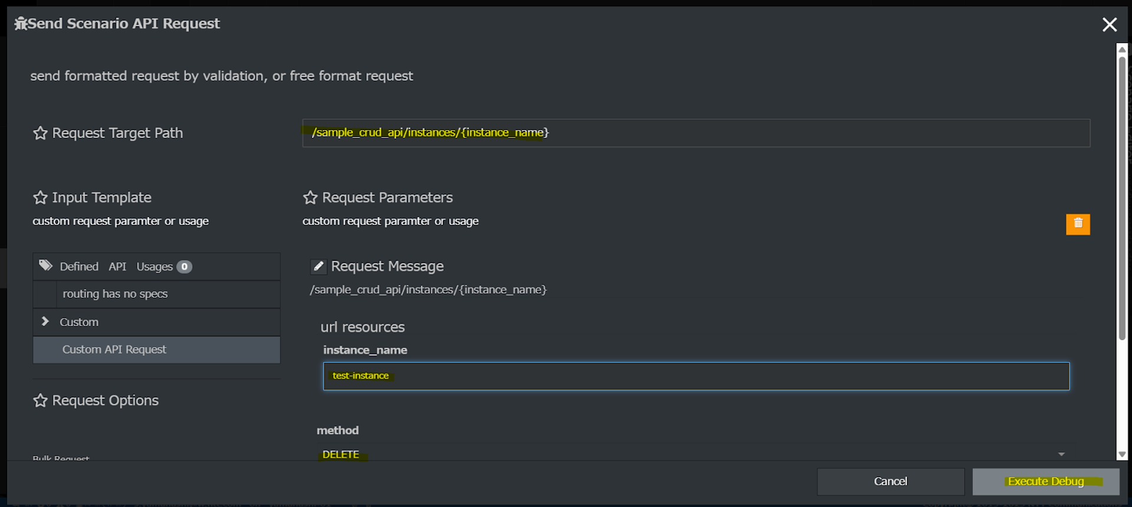Select the 'routing has no specs' entry

(x=115, y=294)
